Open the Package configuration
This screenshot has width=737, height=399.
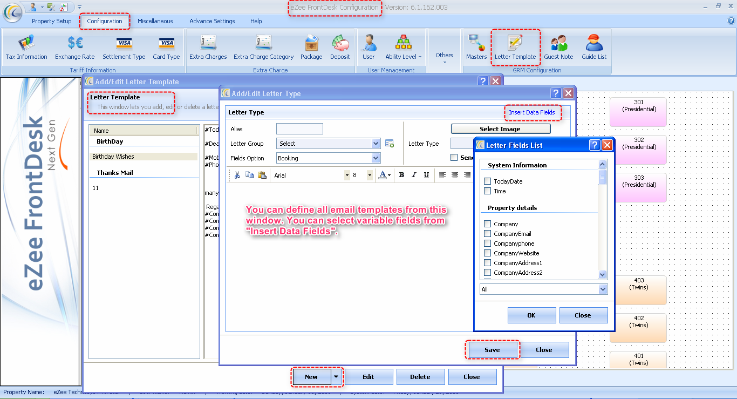[311, 47]
